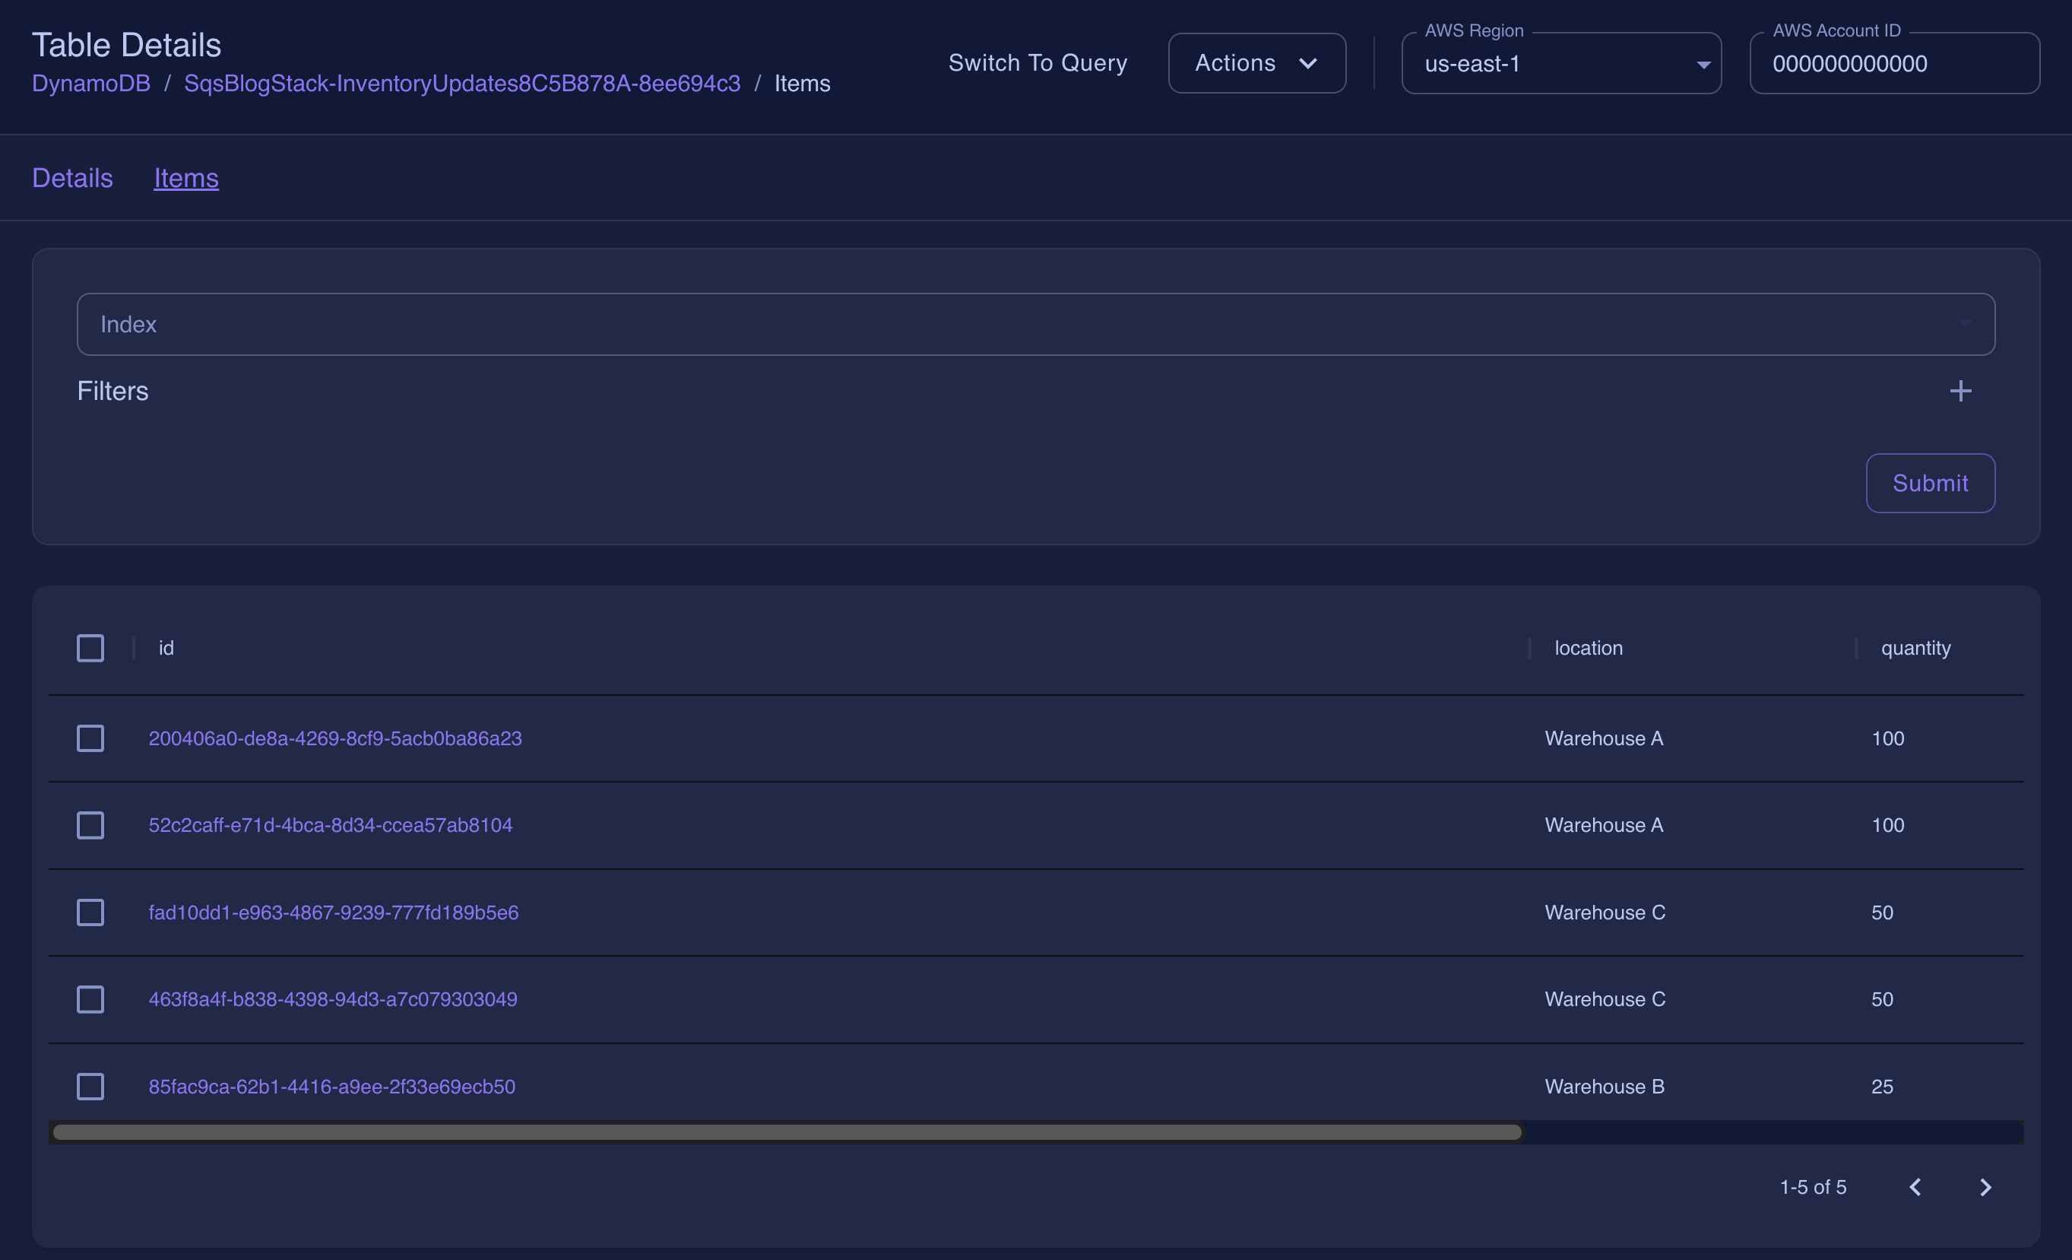The image size is (2072, 1260).
Task: Click the DynamoDB breadcrumb navigation link
Action: point(90,83)
